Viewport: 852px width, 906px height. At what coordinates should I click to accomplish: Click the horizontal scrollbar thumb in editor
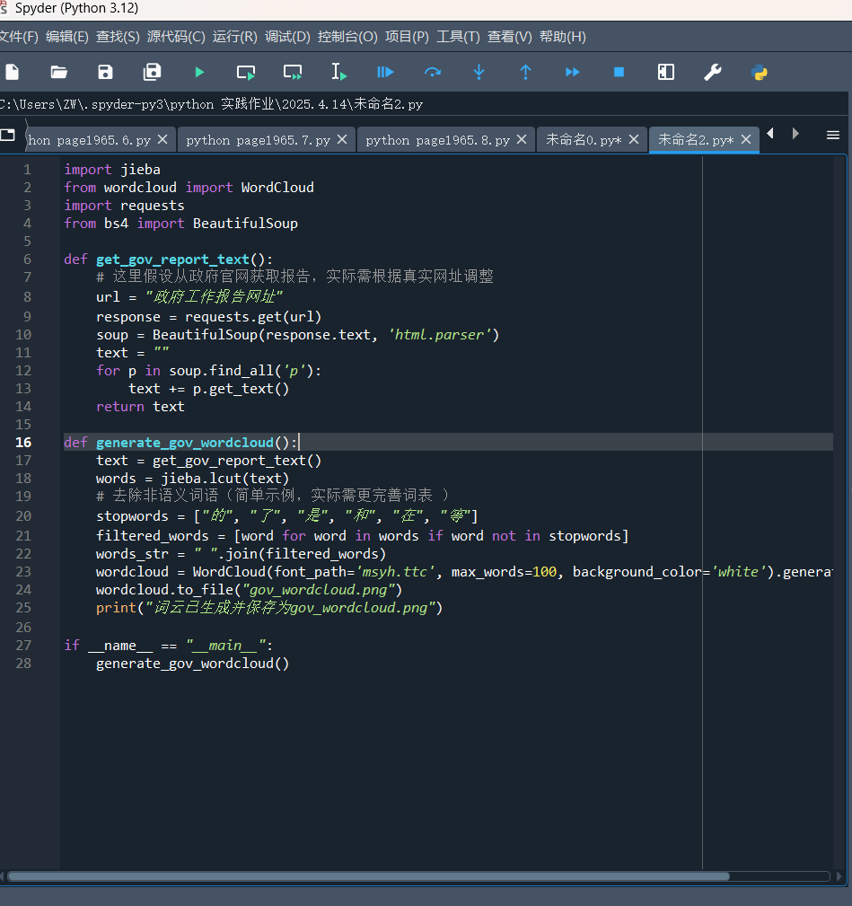pos(368,876)
